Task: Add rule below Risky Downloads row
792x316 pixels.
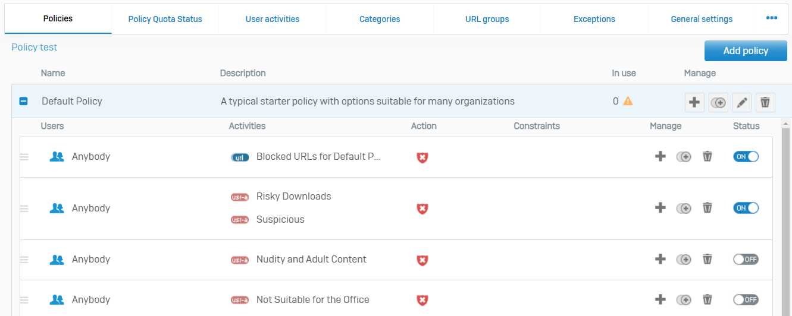Action: [x=660, y=208]
